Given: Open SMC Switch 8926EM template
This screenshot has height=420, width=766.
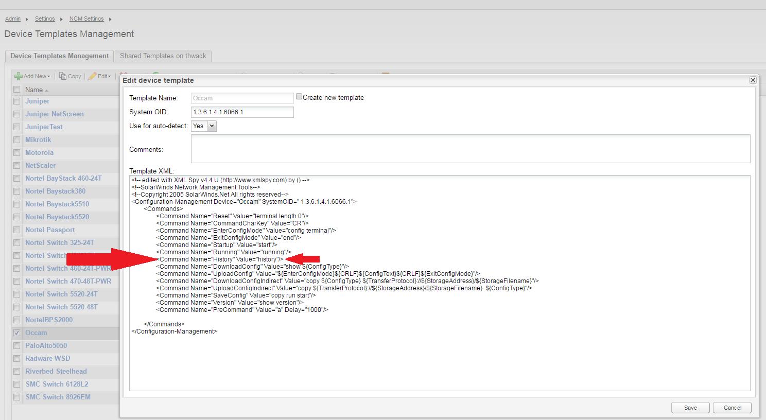Looking at the screenshot, I should (58, 397).
